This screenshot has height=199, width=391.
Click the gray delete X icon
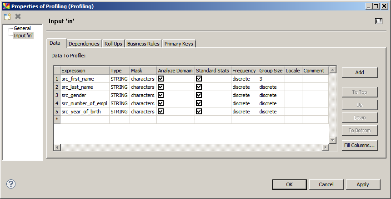pos(18,16)
